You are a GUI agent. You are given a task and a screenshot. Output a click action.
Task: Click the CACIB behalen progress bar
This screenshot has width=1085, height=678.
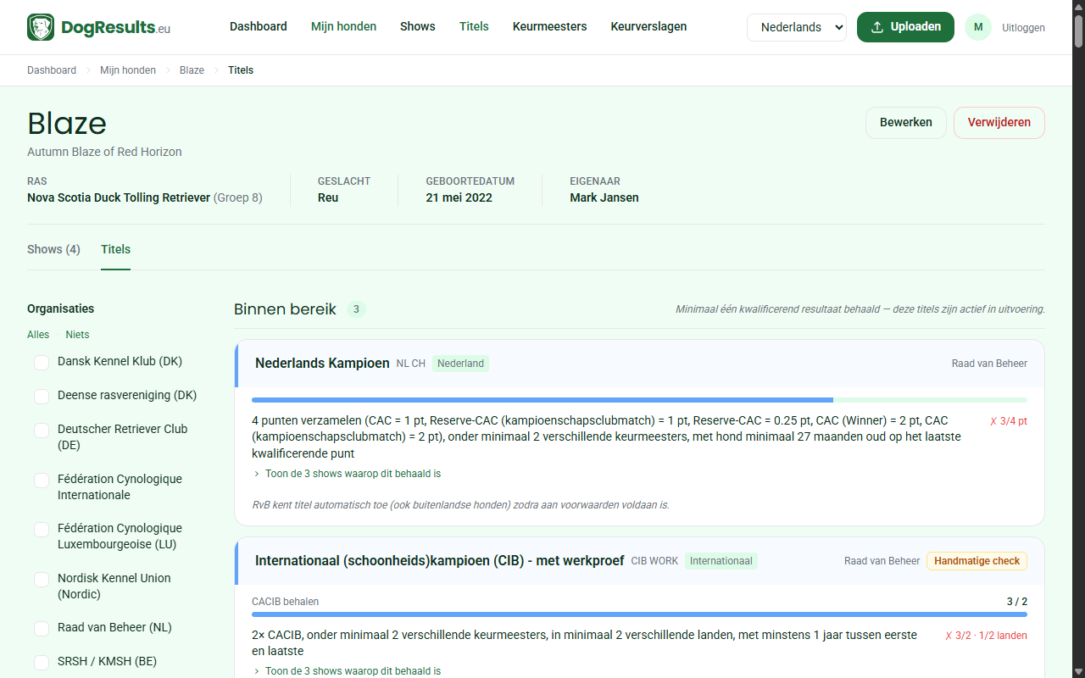[x=639, y=614]
